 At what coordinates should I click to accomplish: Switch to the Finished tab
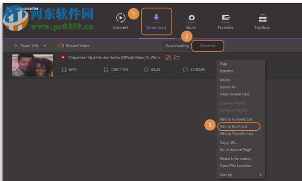click(x=208, y=46)
